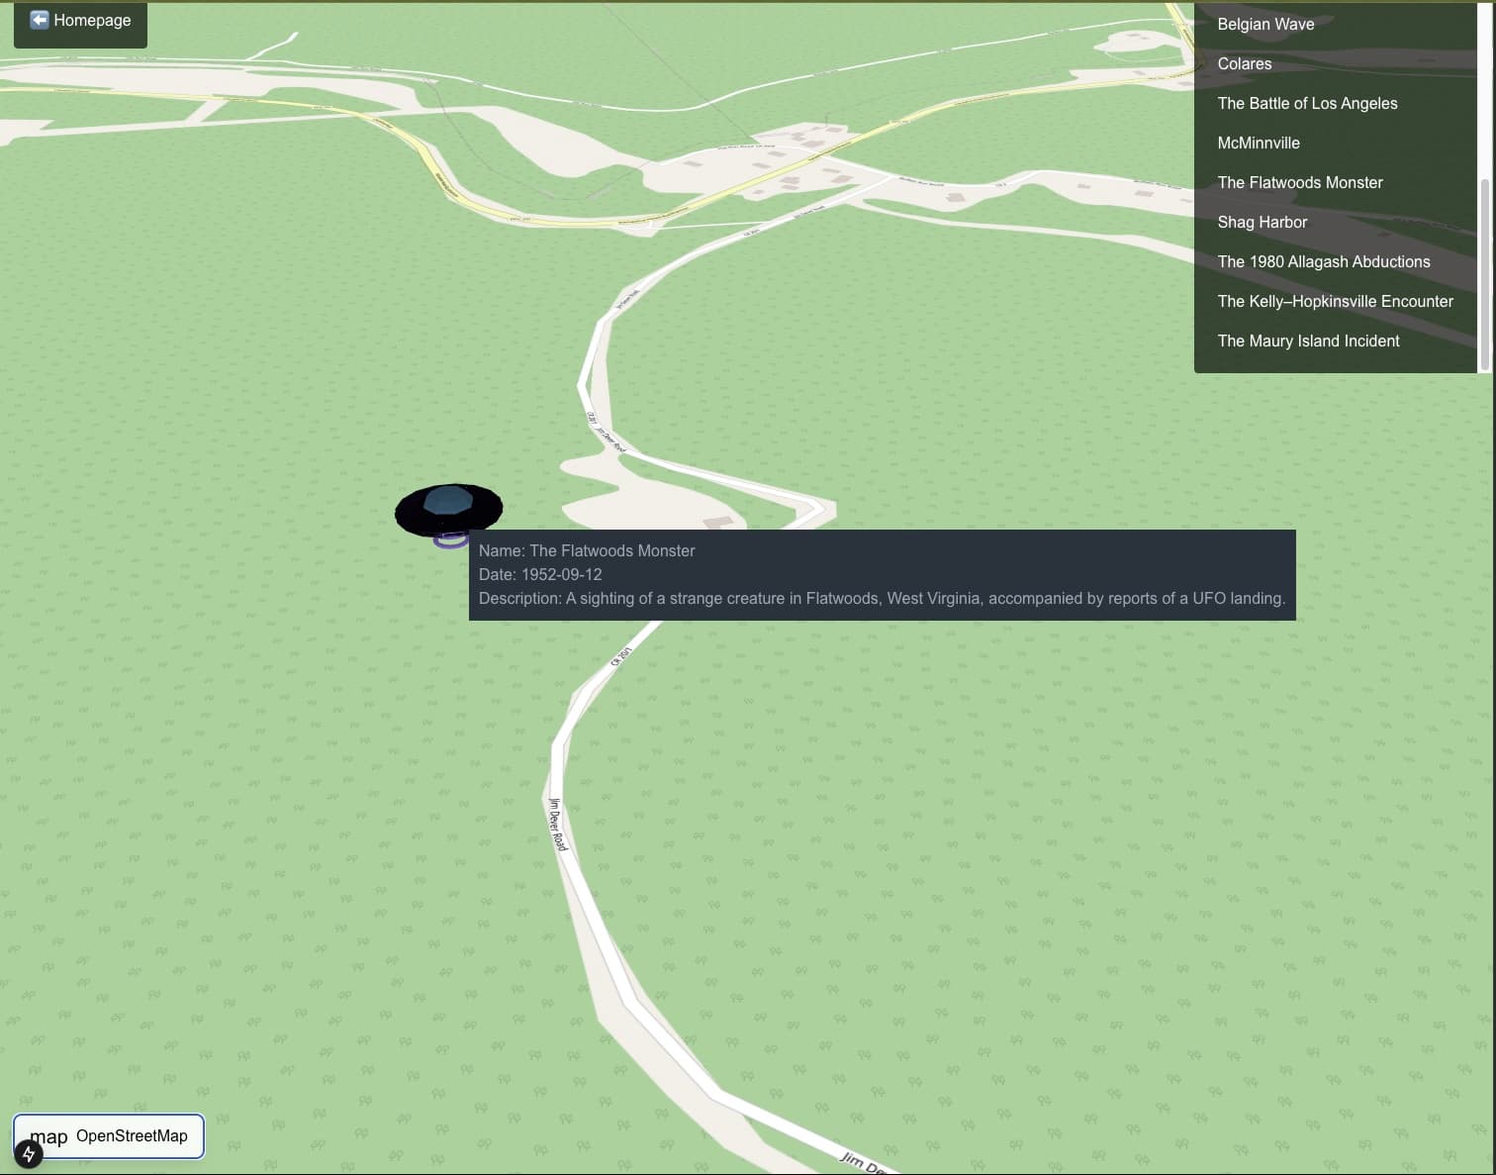This screenshot has width=1496, height=1175.
Task: Open the map OpenStreetMap style button
Action: click(109, 1135)
